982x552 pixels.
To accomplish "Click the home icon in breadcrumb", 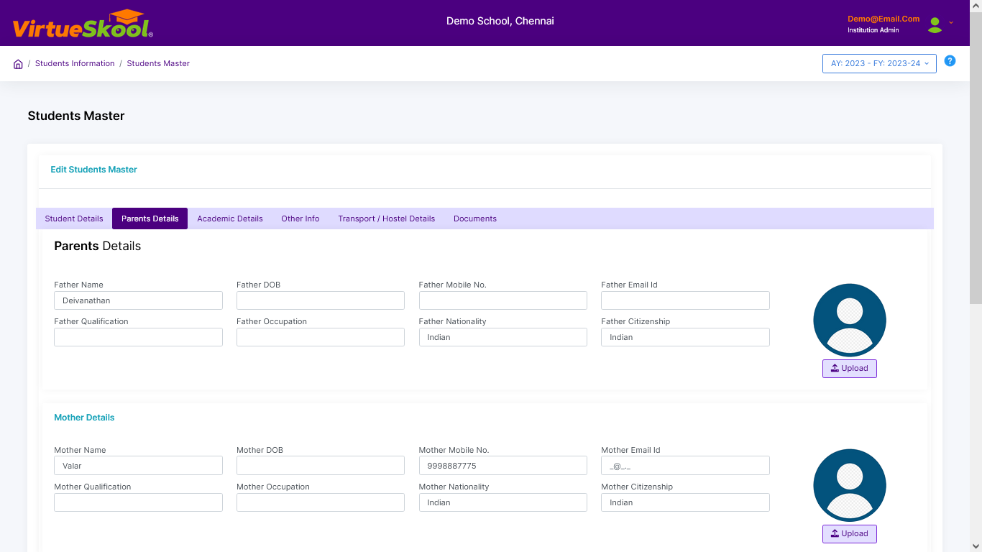I will pyautogui.click(x=18, y=64).
